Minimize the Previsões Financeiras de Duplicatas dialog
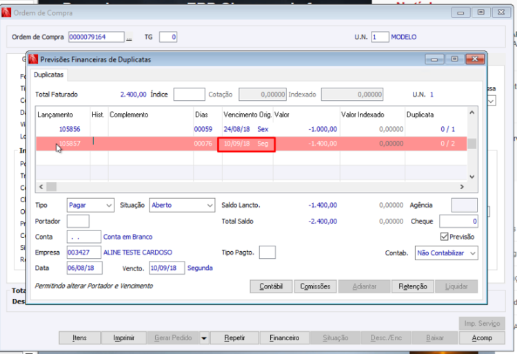Screen dimensions: 517x354 [x=434, y=59]
